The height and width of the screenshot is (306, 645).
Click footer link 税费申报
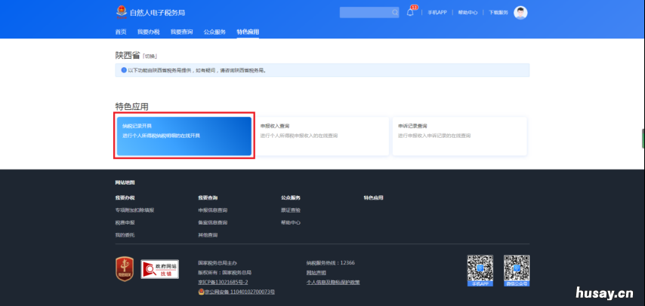click(125, 222)
